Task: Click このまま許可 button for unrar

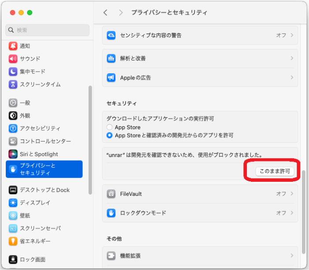Action: 275,171
